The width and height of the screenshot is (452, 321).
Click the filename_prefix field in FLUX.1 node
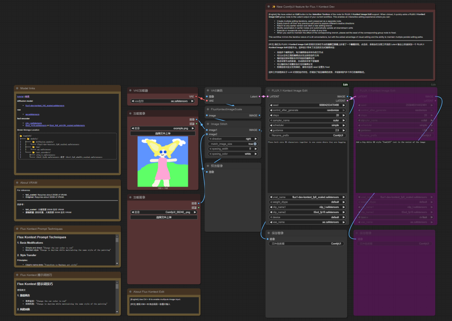pyautogui.click(x=307, y=136)
